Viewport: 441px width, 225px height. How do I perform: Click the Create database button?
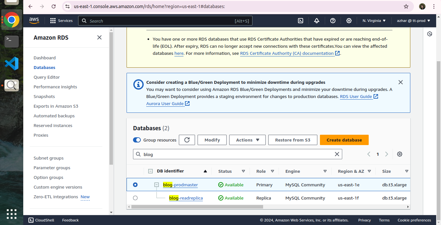point(344,140)
